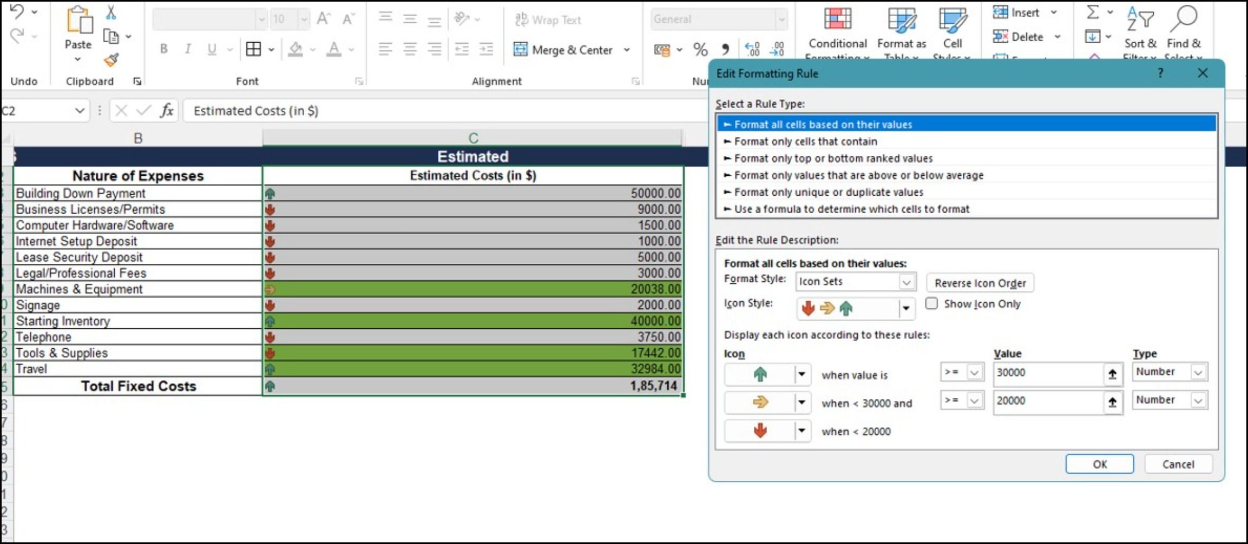The width and height of the screenshot is (1248, 544).
Task: Apply Comma Style
Action: coord(725,50)
